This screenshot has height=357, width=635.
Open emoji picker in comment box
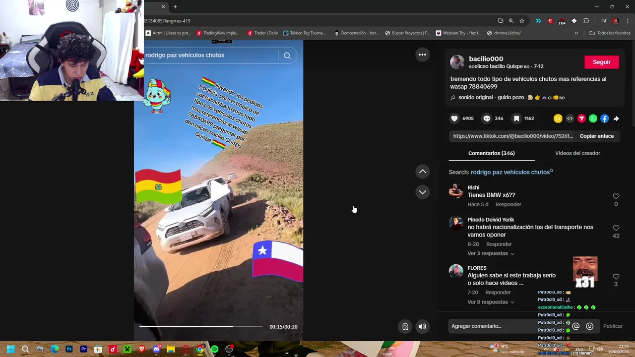pos(590,326)
